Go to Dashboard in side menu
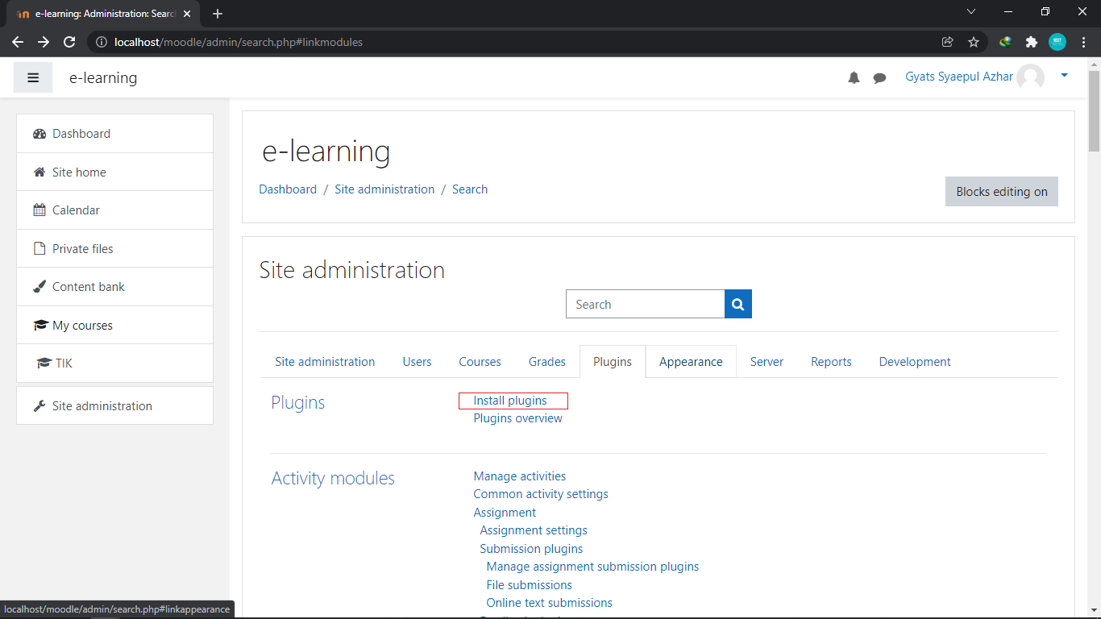1101x619 pixels. click(114, 134)
